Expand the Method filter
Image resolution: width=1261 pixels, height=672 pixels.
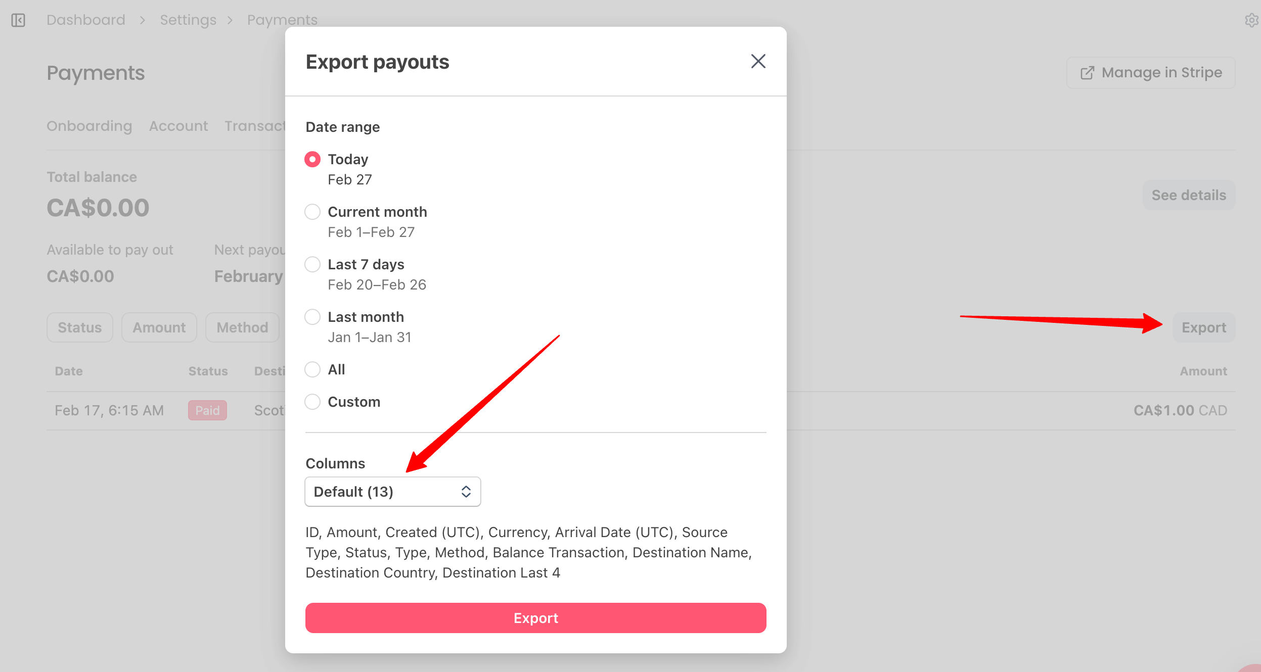pyautogui.click(x=242, y=327)
